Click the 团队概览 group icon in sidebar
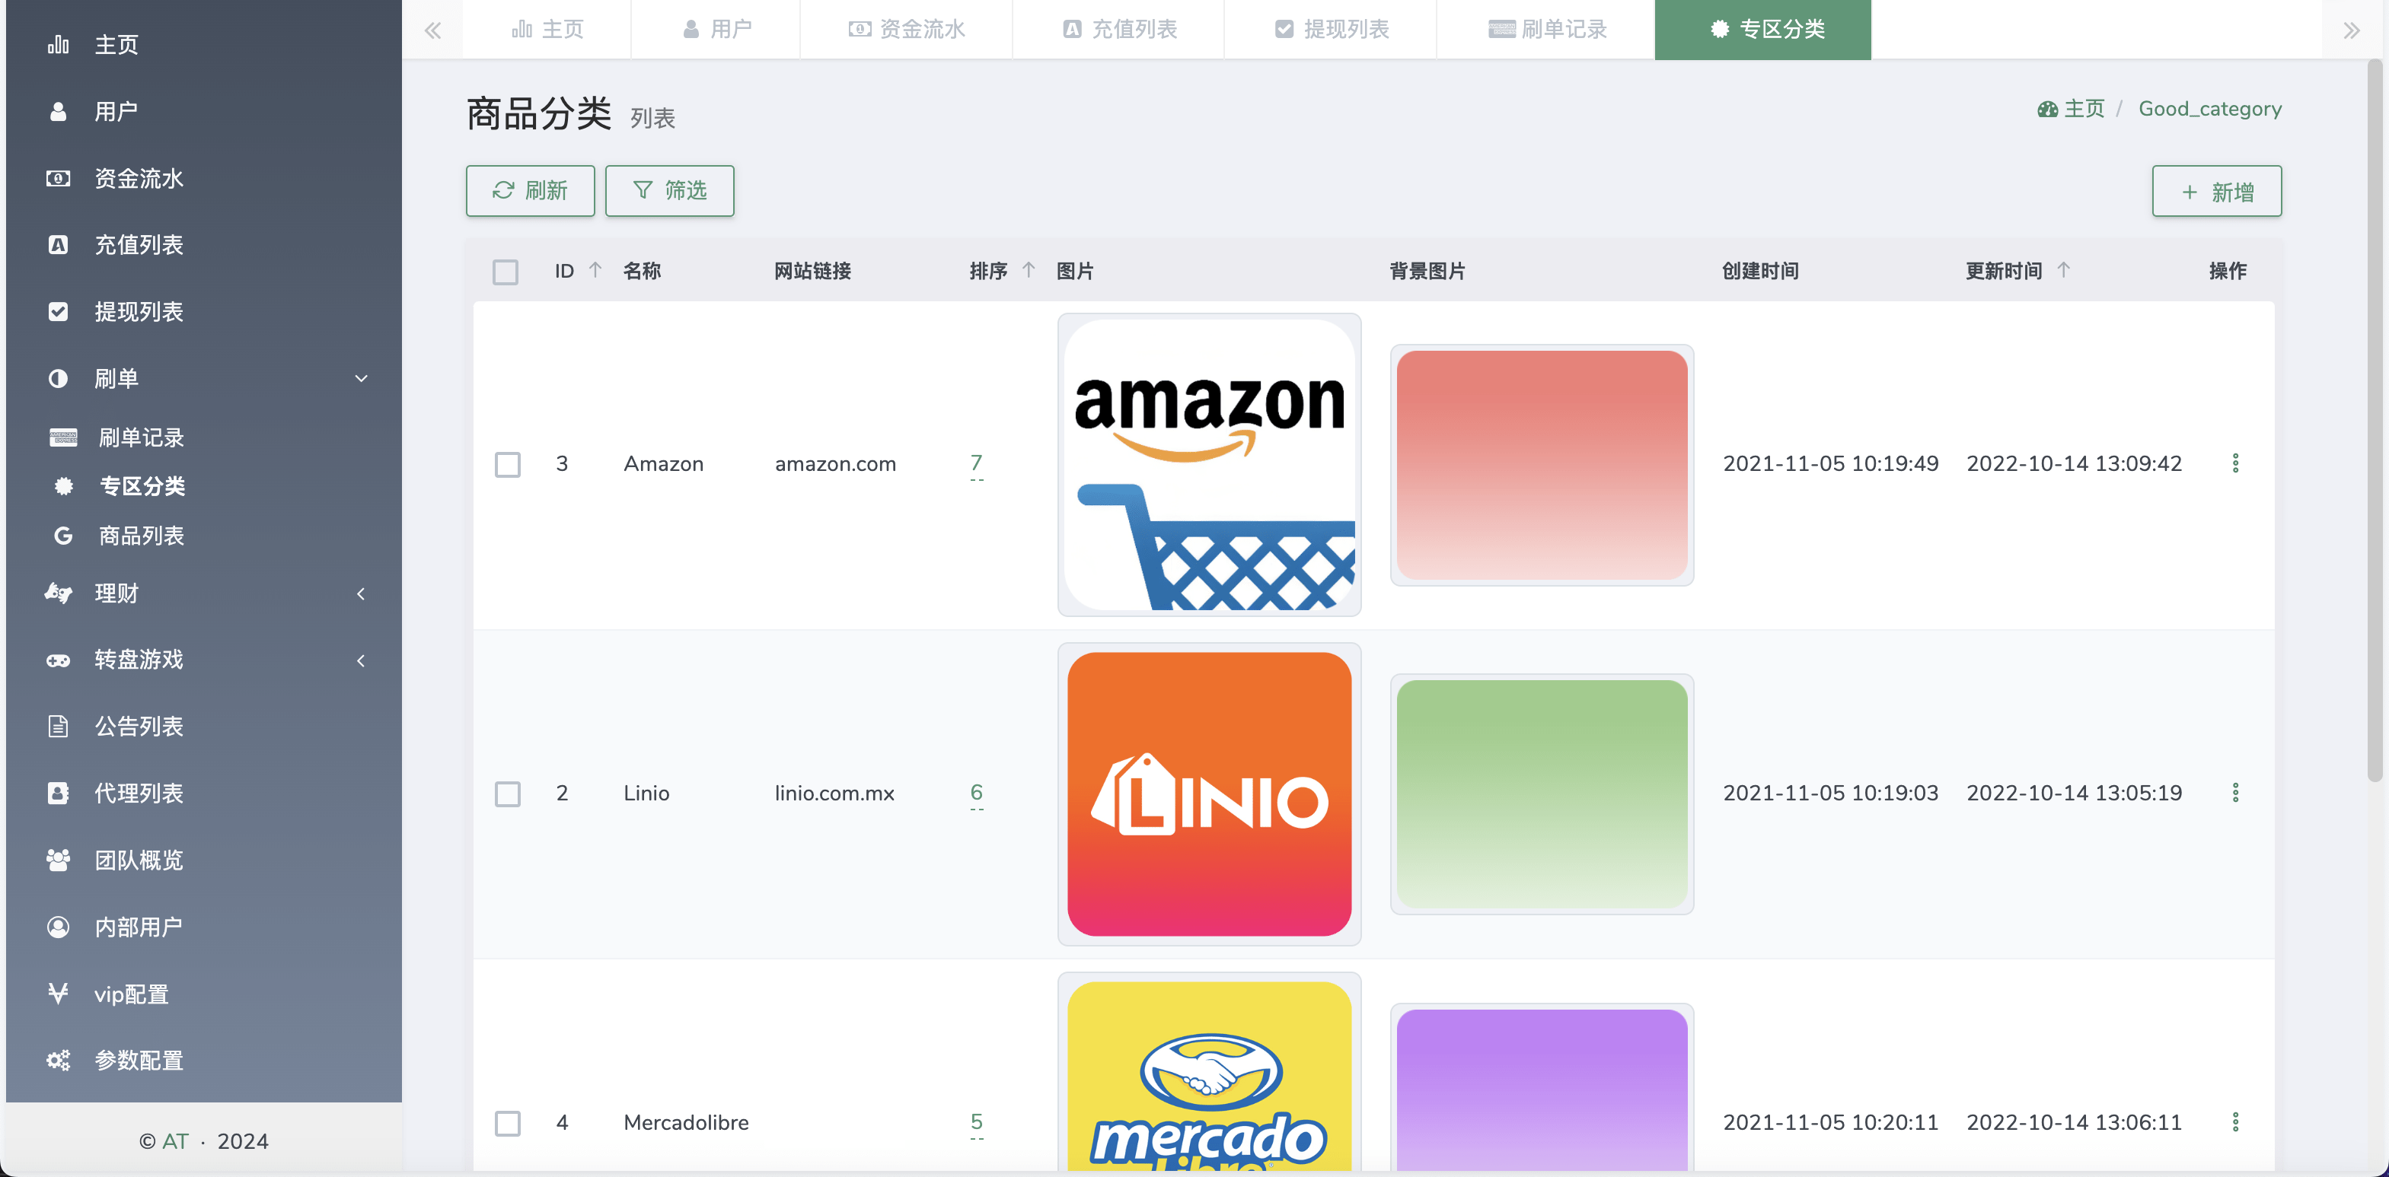 [x=59, y=860]
